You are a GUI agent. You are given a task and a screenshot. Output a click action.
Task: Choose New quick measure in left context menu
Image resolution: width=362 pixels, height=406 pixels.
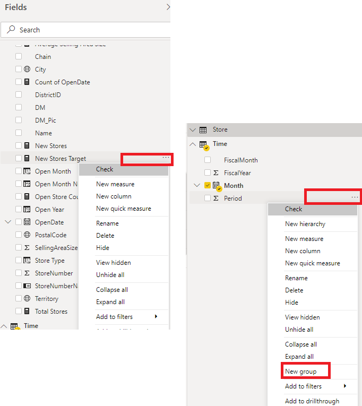[124, 209]
